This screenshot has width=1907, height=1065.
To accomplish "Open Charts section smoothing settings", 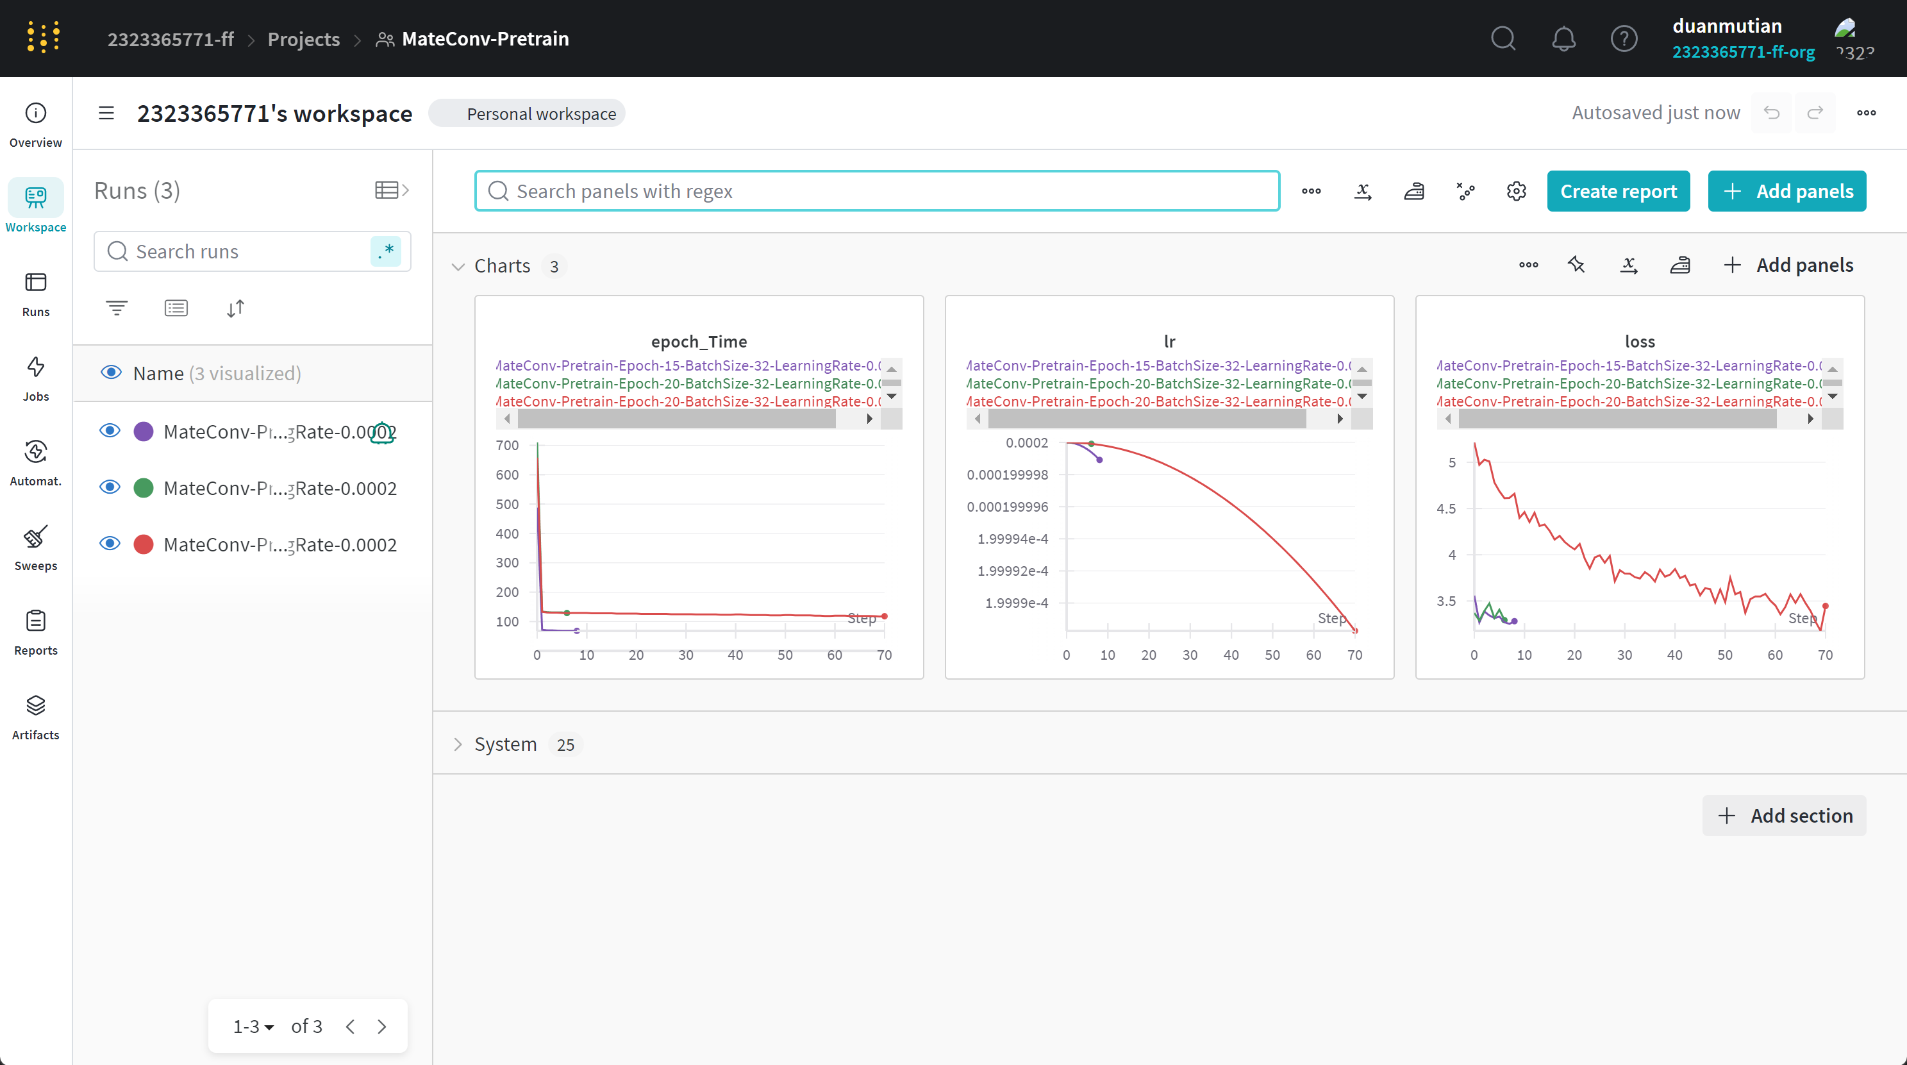I will pos(1679,265).
